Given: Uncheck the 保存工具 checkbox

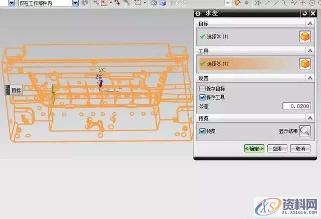Looking at the screenshot, I should [x=202, y=97].
